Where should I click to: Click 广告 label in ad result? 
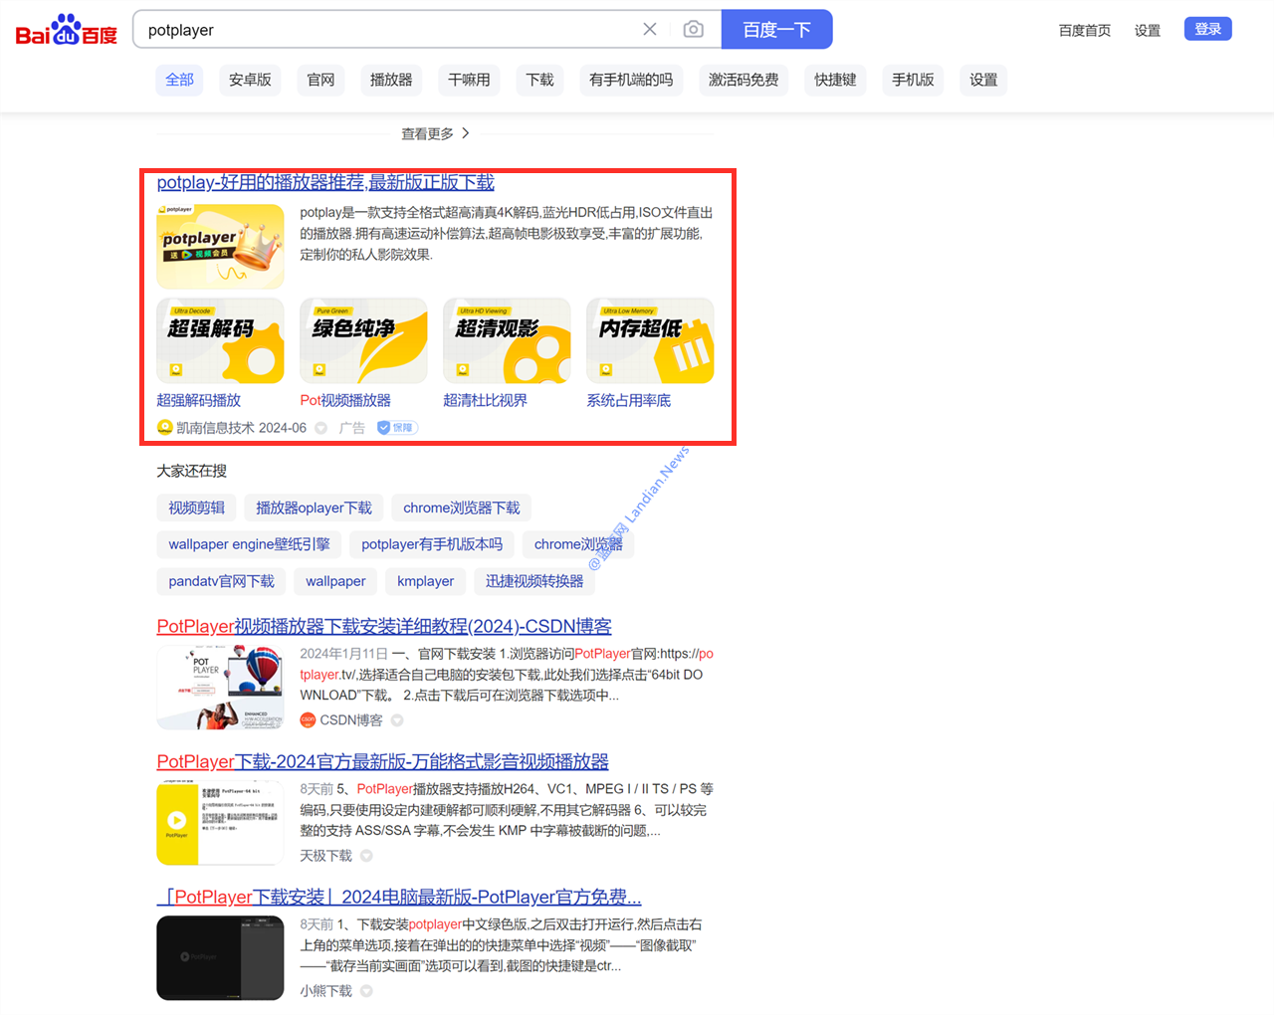click(351, 428)
